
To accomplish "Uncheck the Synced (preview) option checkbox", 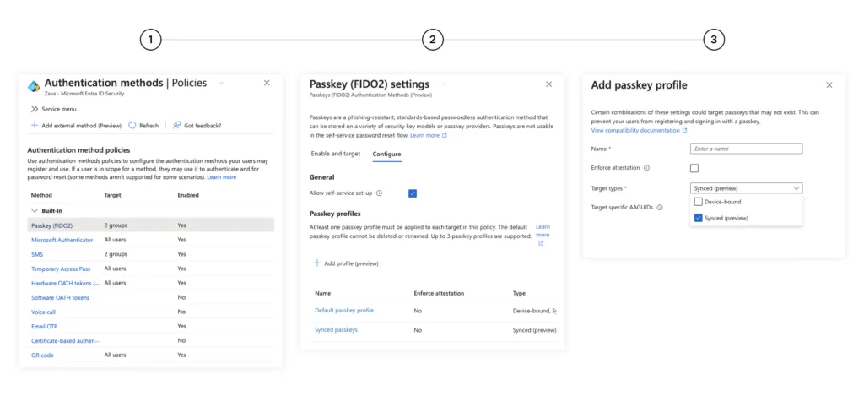I will pos(698,218).
